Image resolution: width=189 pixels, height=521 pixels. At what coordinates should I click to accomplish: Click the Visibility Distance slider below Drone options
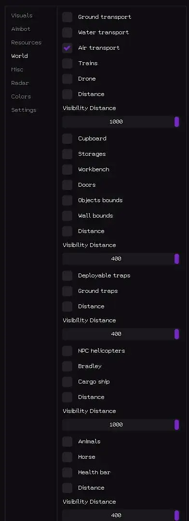[121, 122]
